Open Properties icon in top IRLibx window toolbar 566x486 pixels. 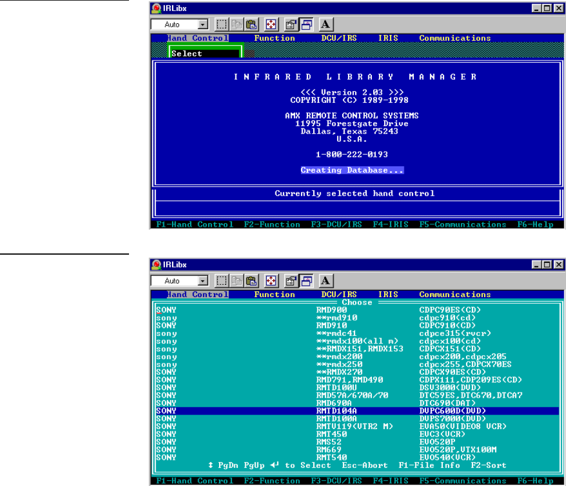click(x=291, y=24)
